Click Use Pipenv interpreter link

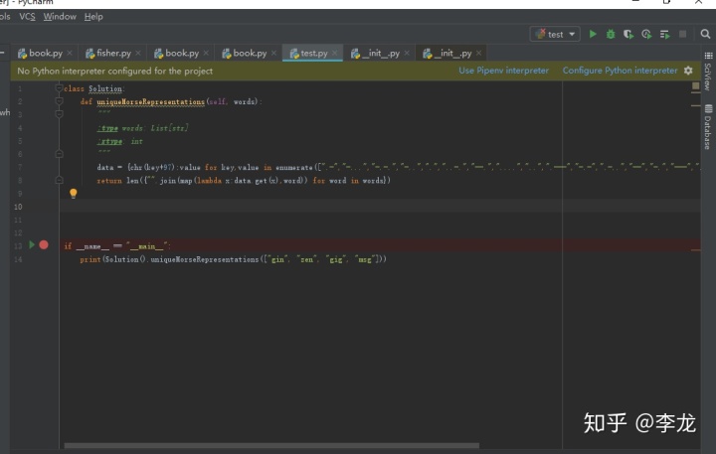(503, 71)
